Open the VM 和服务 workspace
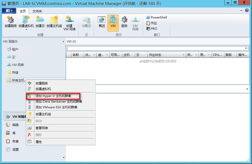 [15, 117]
